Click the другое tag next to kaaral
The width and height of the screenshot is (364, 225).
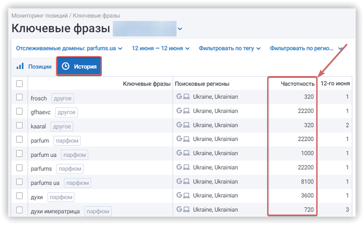[x=62, y=127]
